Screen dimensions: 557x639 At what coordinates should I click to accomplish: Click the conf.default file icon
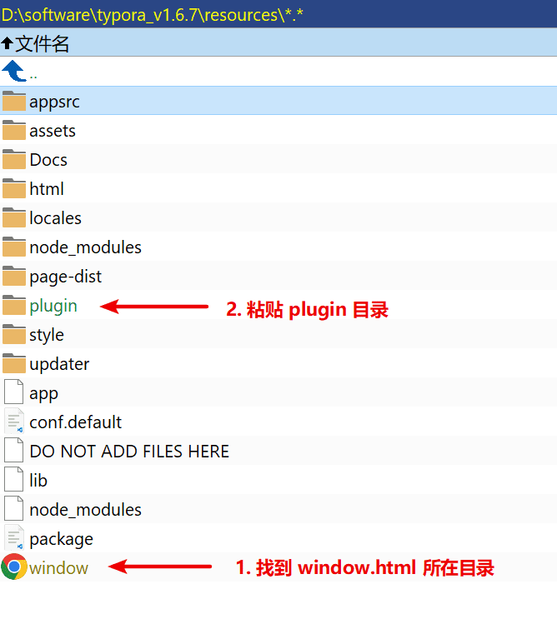[14, 421]
